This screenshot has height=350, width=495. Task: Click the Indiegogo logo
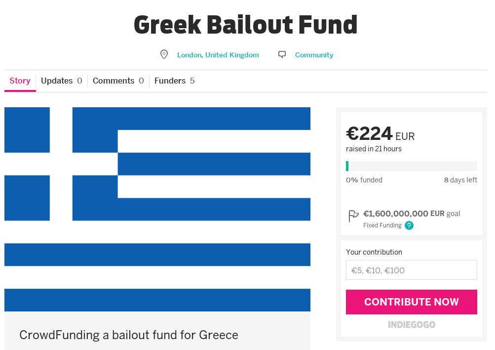coord(412,325)
